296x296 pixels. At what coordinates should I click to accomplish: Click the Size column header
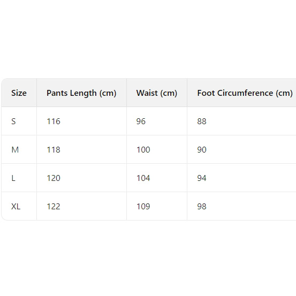pyautogui.click(x=19, y=93)
